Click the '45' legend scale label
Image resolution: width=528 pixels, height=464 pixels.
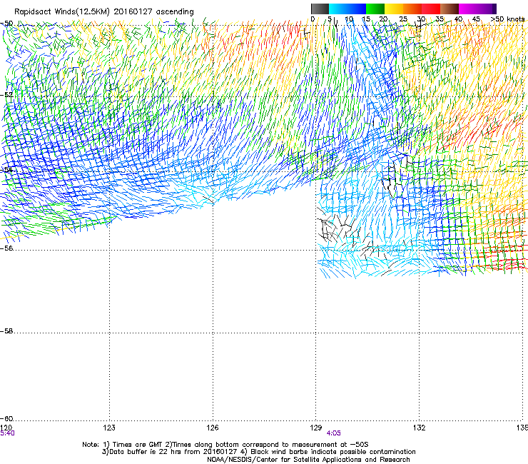tap(476, 19)
